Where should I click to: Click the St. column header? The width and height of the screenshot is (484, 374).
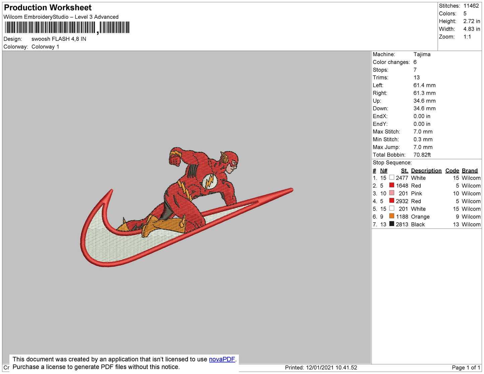404,170
